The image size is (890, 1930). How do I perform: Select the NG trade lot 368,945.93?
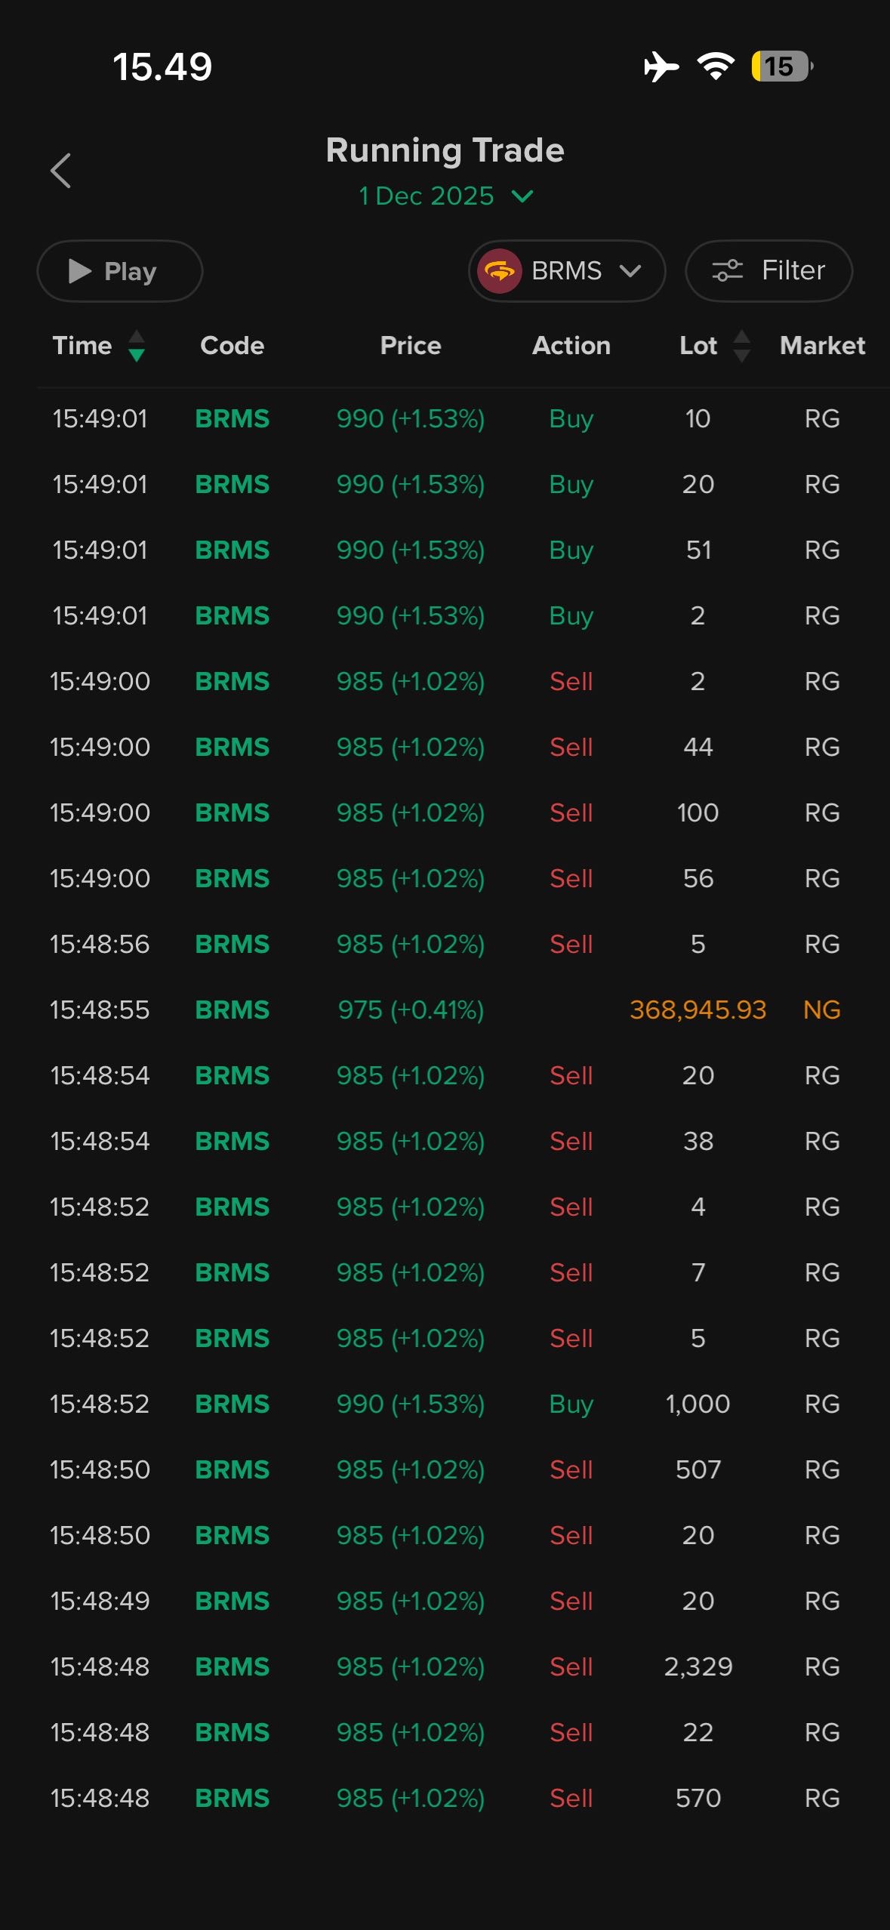tap(698, 1010)
